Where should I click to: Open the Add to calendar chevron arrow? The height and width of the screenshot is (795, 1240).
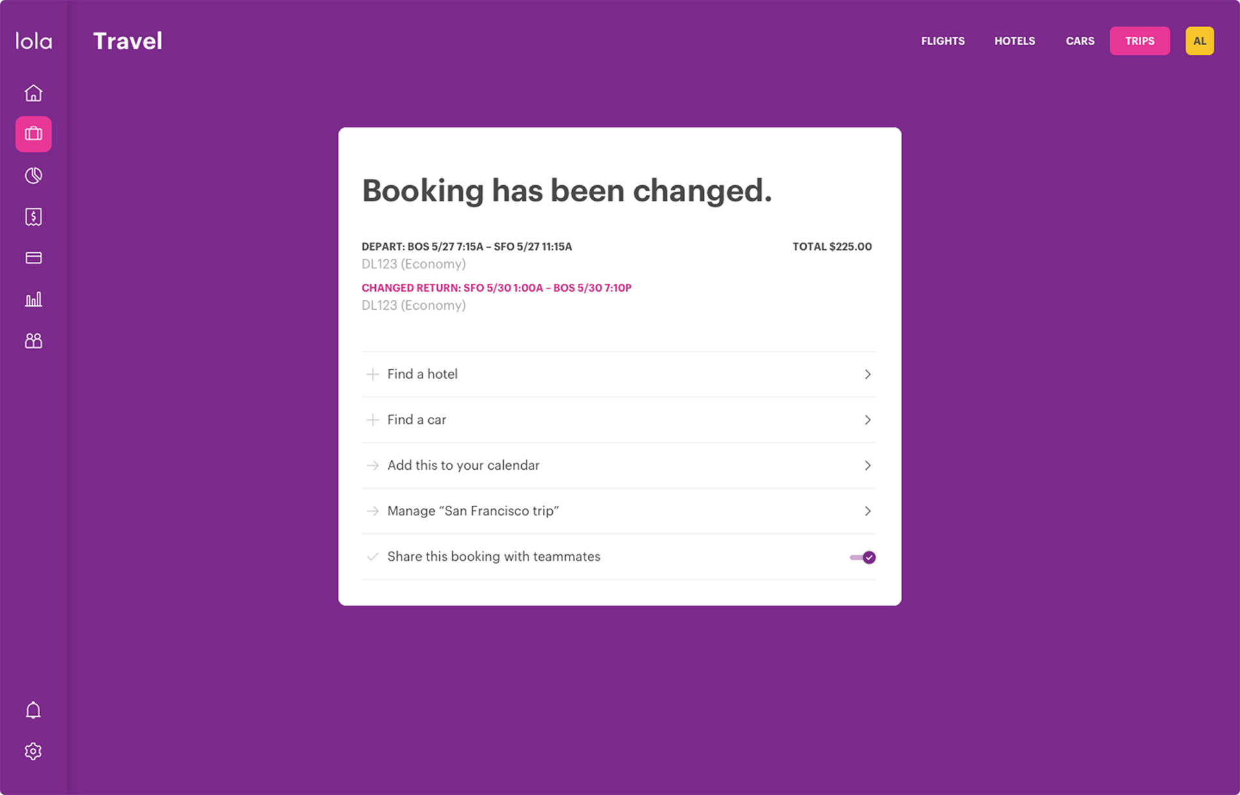(867, 466)
